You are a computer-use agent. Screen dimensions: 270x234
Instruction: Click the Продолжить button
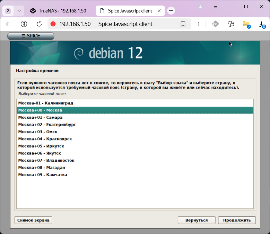point(237,220)
